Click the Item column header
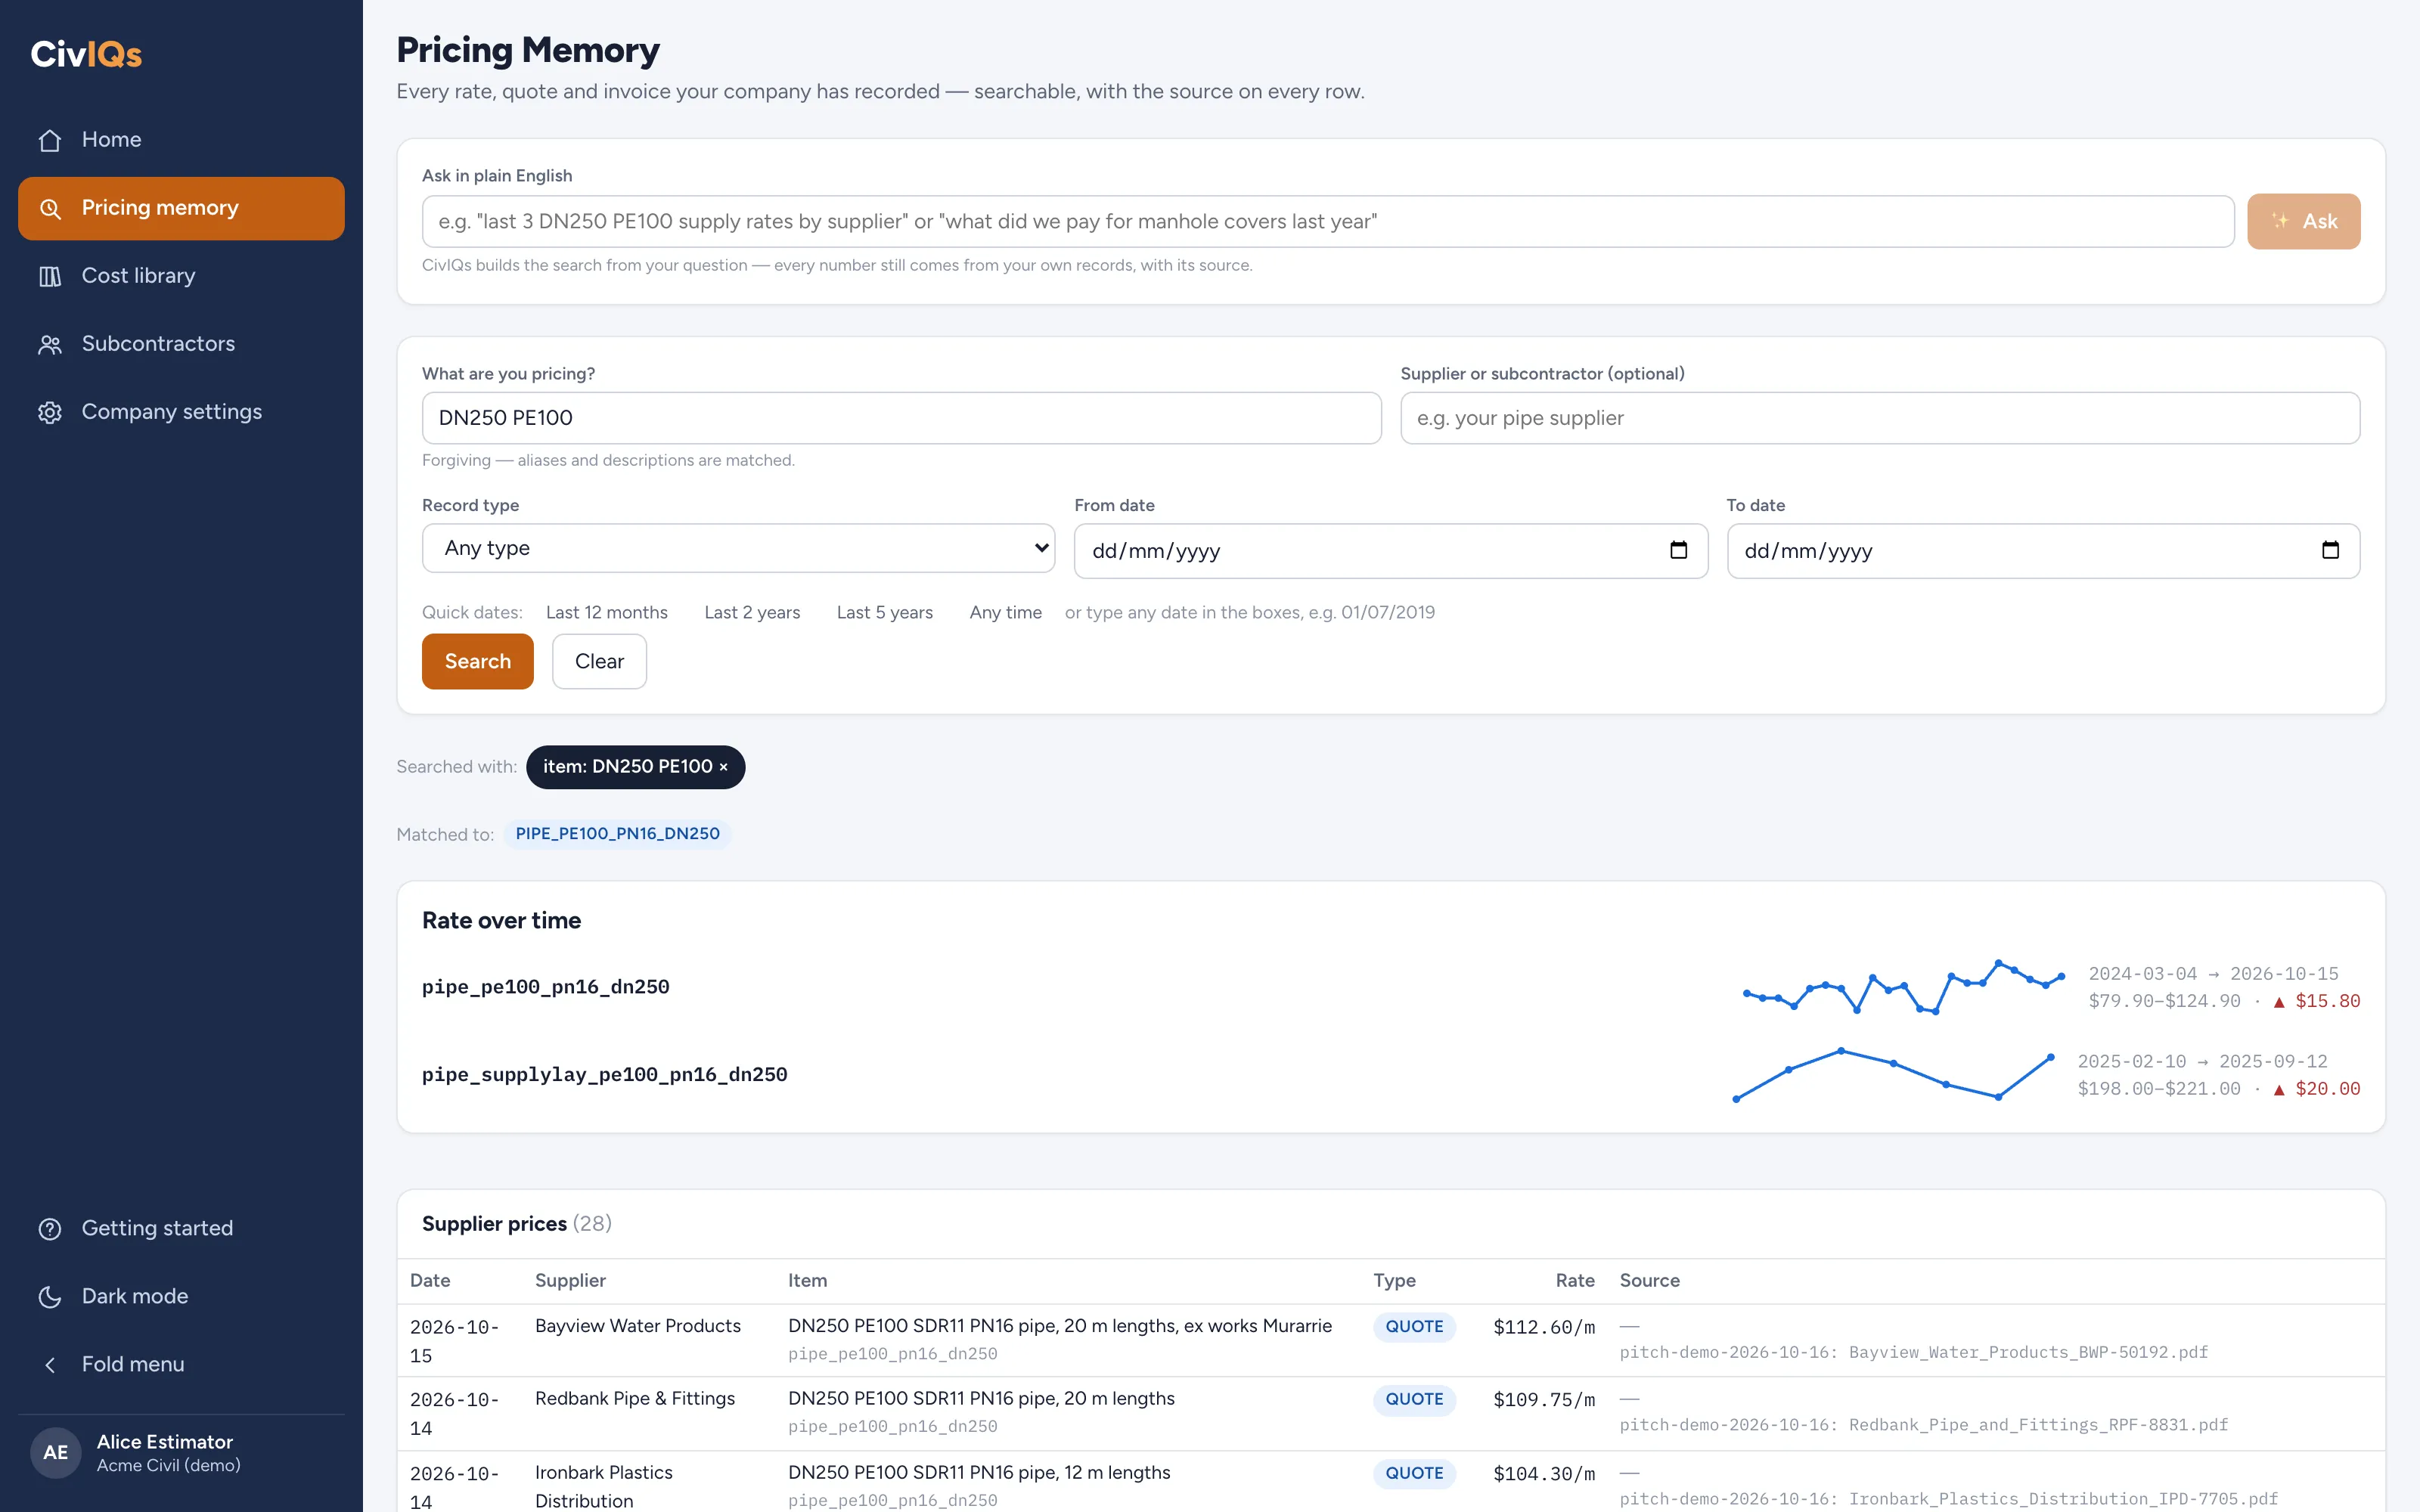 click(x=807, y=1281)
